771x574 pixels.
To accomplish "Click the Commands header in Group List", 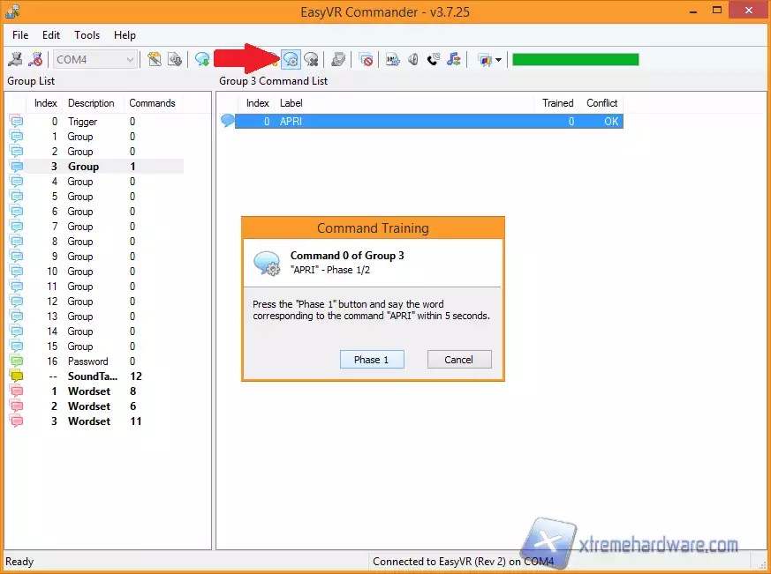I will (152, 103).
